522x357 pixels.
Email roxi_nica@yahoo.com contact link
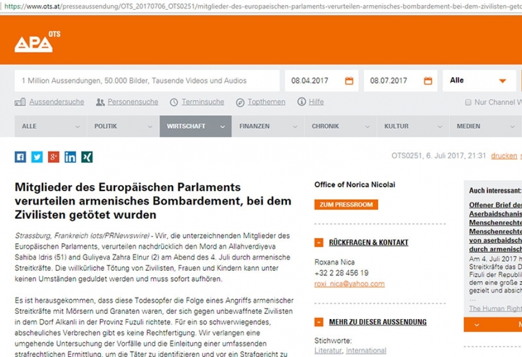click(349, 284)
